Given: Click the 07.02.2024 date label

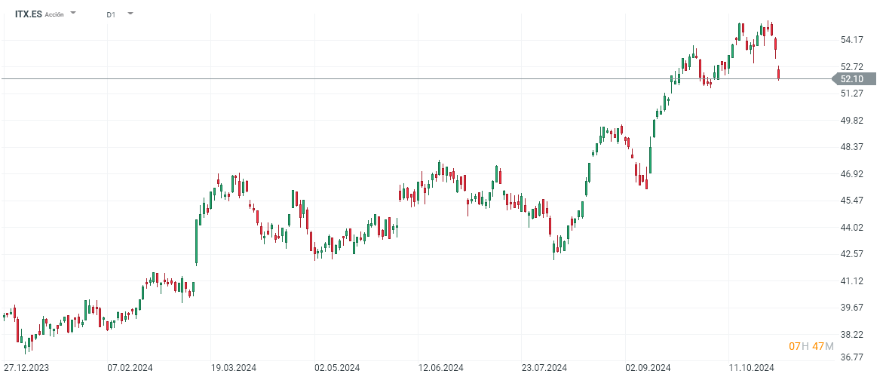Looking at the screenshot, I should (x=130, y=369).
